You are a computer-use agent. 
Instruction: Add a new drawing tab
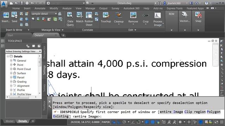click(63, 35)
